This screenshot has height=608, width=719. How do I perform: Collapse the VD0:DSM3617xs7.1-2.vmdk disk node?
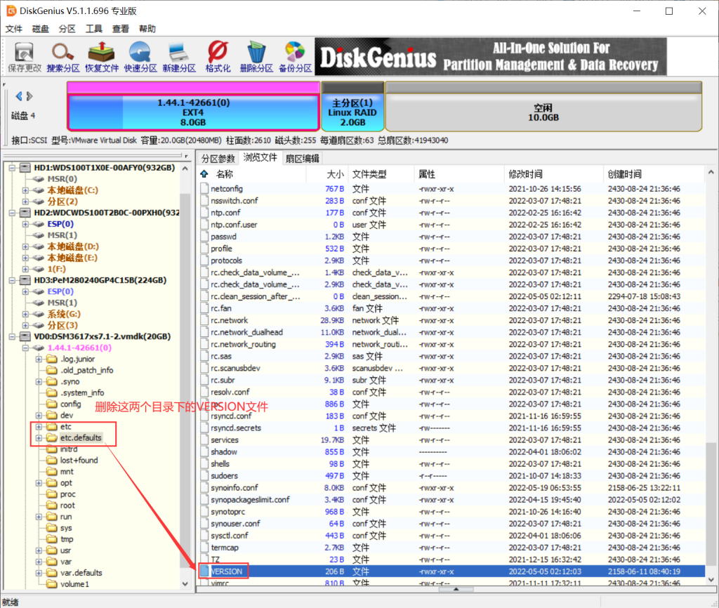pos(13,336)
